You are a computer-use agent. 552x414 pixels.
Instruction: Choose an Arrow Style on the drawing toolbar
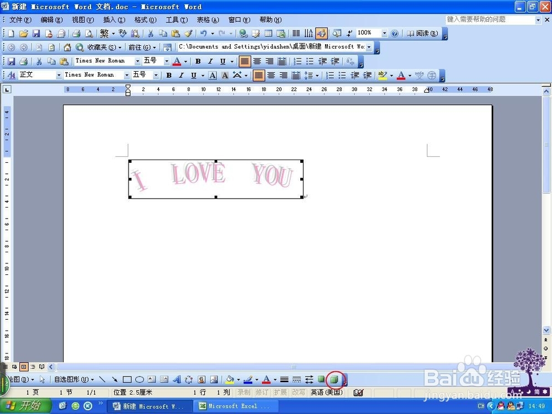click(x=309, y=380)
